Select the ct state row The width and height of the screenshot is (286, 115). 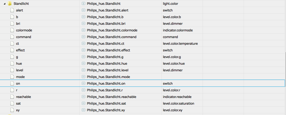point(143,44)
